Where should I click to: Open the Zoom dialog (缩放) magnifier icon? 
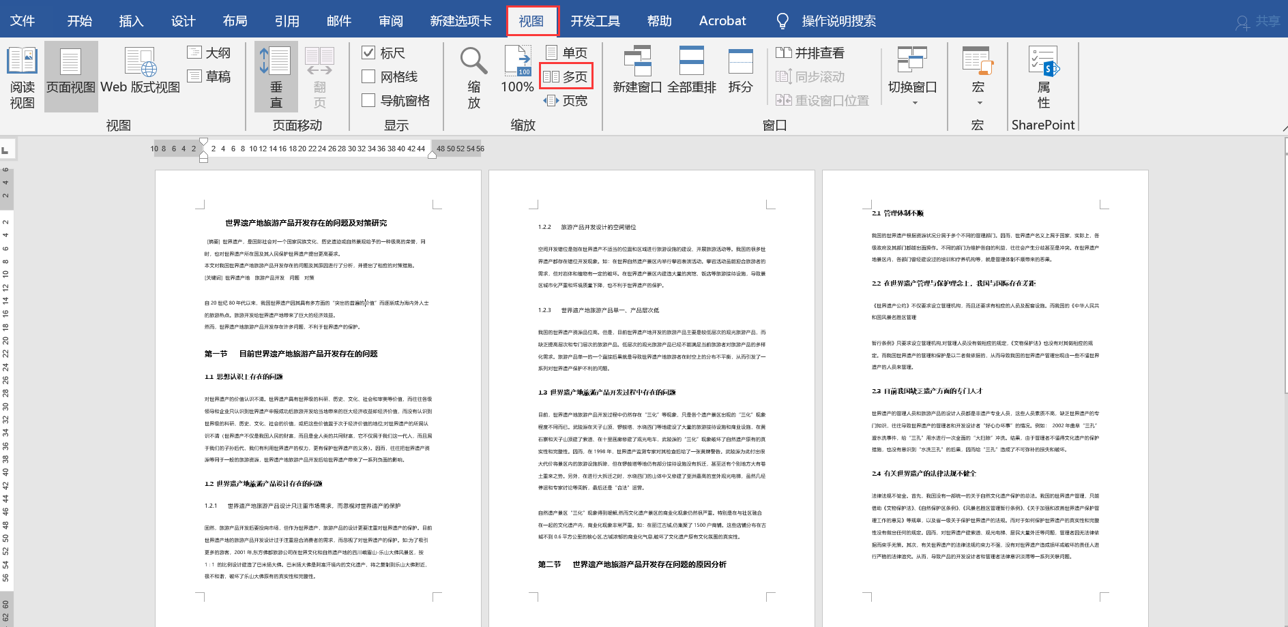[x=473, y=62]
